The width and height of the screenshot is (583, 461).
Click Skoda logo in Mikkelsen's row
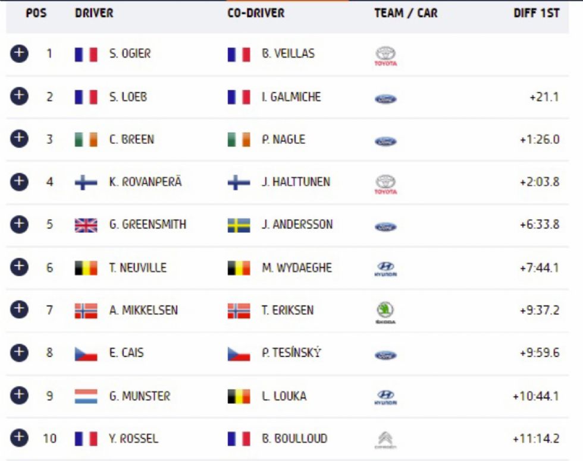tap(385, 312)
